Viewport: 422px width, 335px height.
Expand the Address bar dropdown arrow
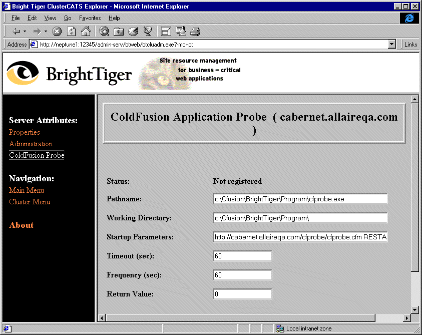392,45
